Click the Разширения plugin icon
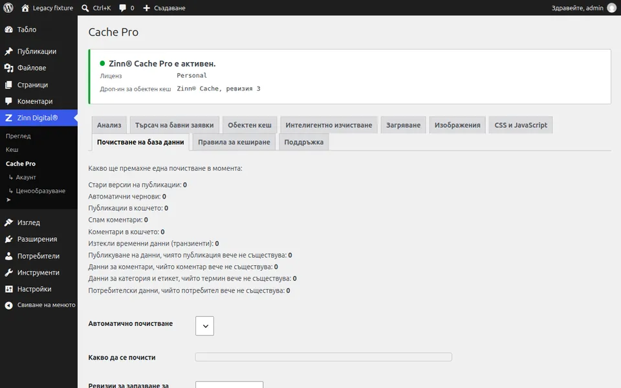Image resolution: width=621 pixels, height=388 pixels. [8, 239]
